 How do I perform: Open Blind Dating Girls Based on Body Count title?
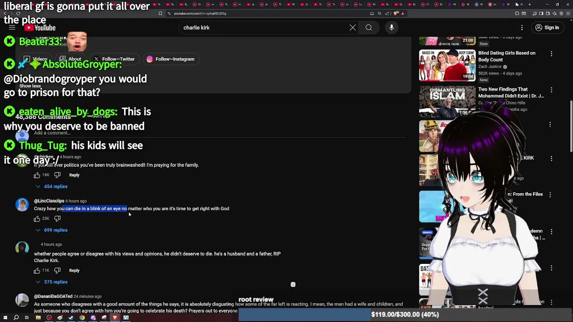pyautogui.click(x=507, y=56)
